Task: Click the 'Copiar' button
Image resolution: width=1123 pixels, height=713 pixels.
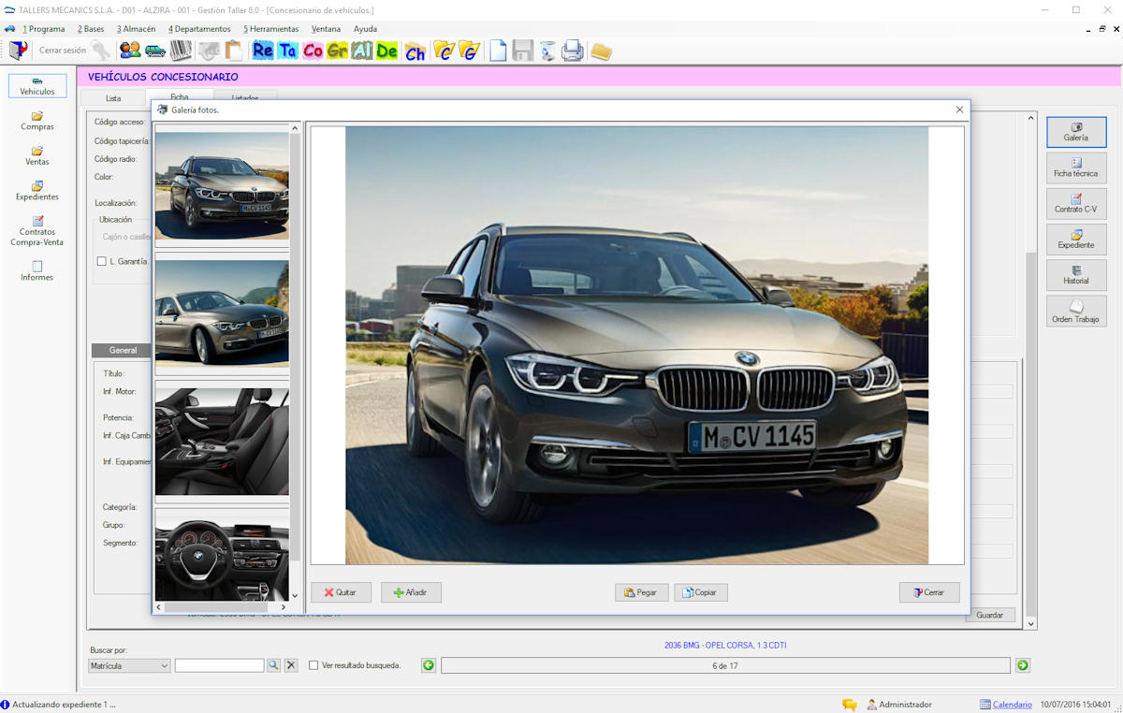Action: pyautogui.click(x=701, y=592)
